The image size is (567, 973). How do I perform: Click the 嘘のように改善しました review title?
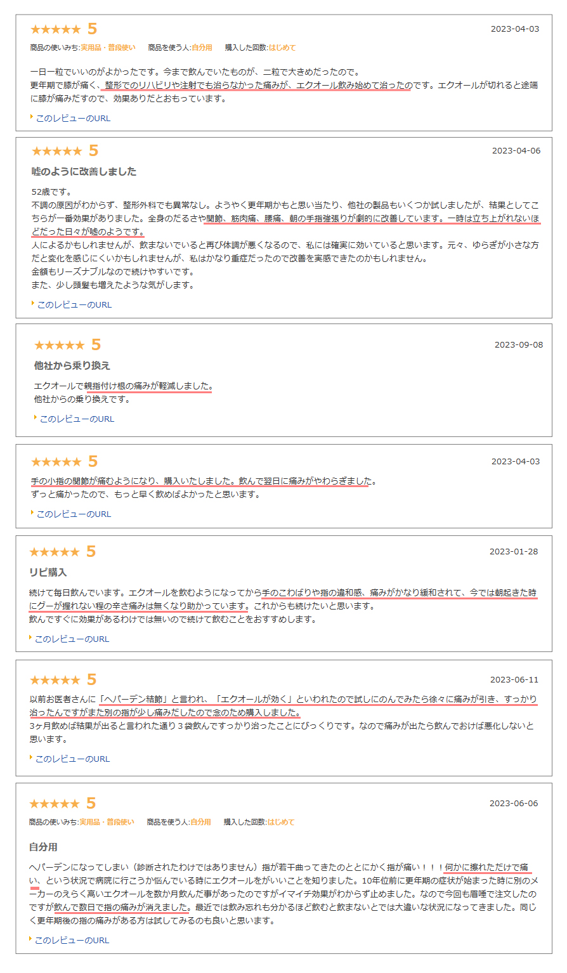coord(84,172)
